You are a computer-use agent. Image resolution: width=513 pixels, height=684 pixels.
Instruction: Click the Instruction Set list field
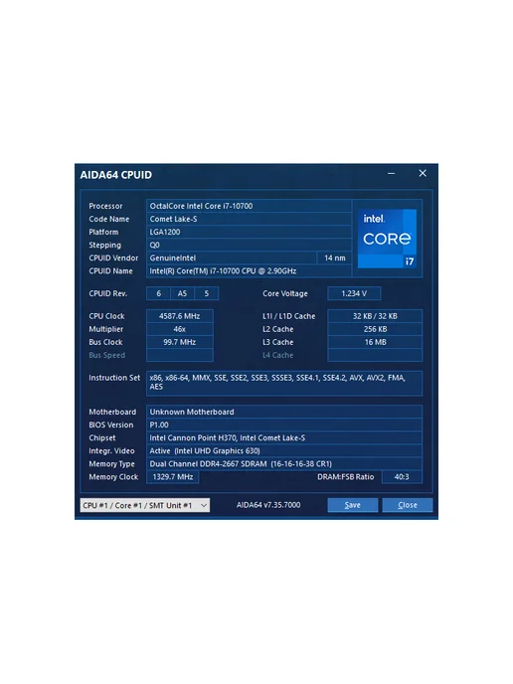284,383
